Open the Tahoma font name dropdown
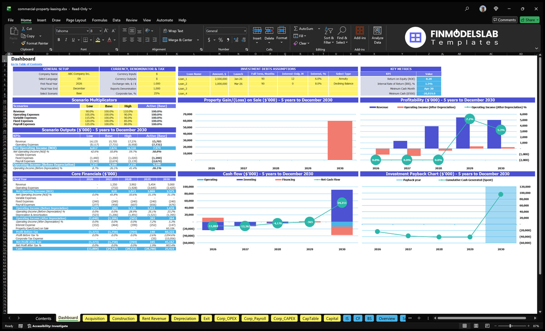The height and width of the screenshot is (331, 545). coord(87,31)
